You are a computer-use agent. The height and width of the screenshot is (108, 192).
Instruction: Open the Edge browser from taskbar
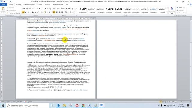[58, 105]
